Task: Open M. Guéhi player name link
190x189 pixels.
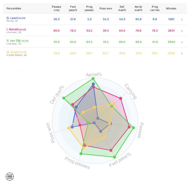Action: 12,52
